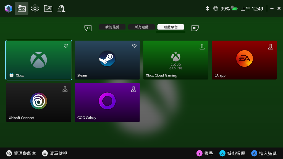The width and height of the screenshot is (283, 159).
Task: Select the GOG Galaxy tile
Action: [x=107, y=102]
